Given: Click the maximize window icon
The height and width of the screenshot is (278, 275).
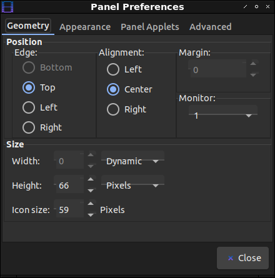Looking at the screenshot, I should 256,7.
